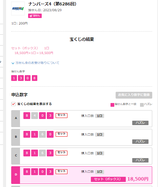The width and height of the screenshot is (158, 187).
Task: Click the ハズレ label in row C
Action: (x=140, y=160)
